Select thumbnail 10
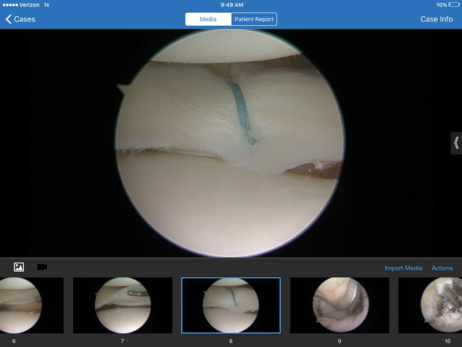 click(430, 305)
